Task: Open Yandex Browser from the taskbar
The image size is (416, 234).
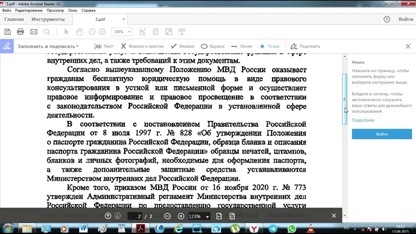Action: [254, 228]
